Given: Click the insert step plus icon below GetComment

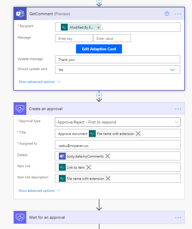Looking at the screenshot, I should click(x=99, y=95).
